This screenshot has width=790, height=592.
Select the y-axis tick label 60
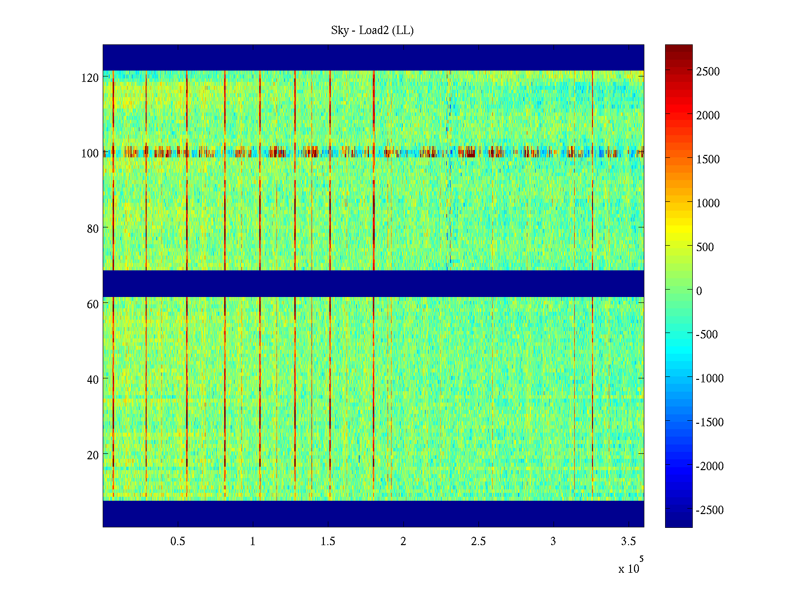tap(93, 304)
